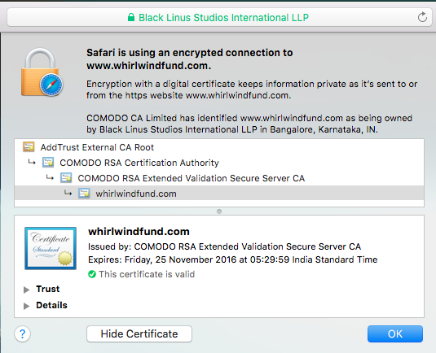Expand the Details disclosure triangle
The image size is (436, 353).
point(26,306)
